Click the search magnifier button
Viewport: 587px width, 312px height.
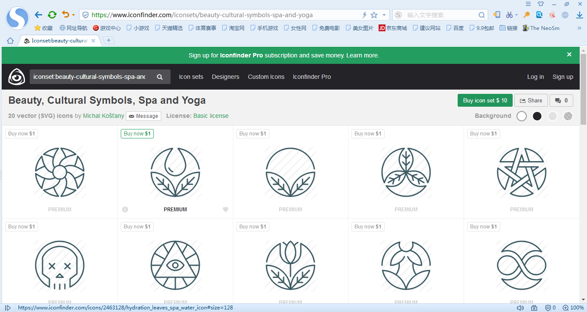tap(160, 77)
